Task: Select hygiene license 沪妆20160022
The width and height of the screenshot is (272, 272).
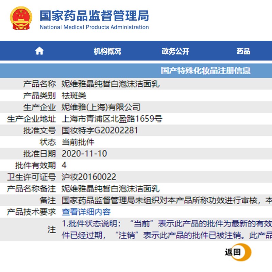Action: [89, 177]
